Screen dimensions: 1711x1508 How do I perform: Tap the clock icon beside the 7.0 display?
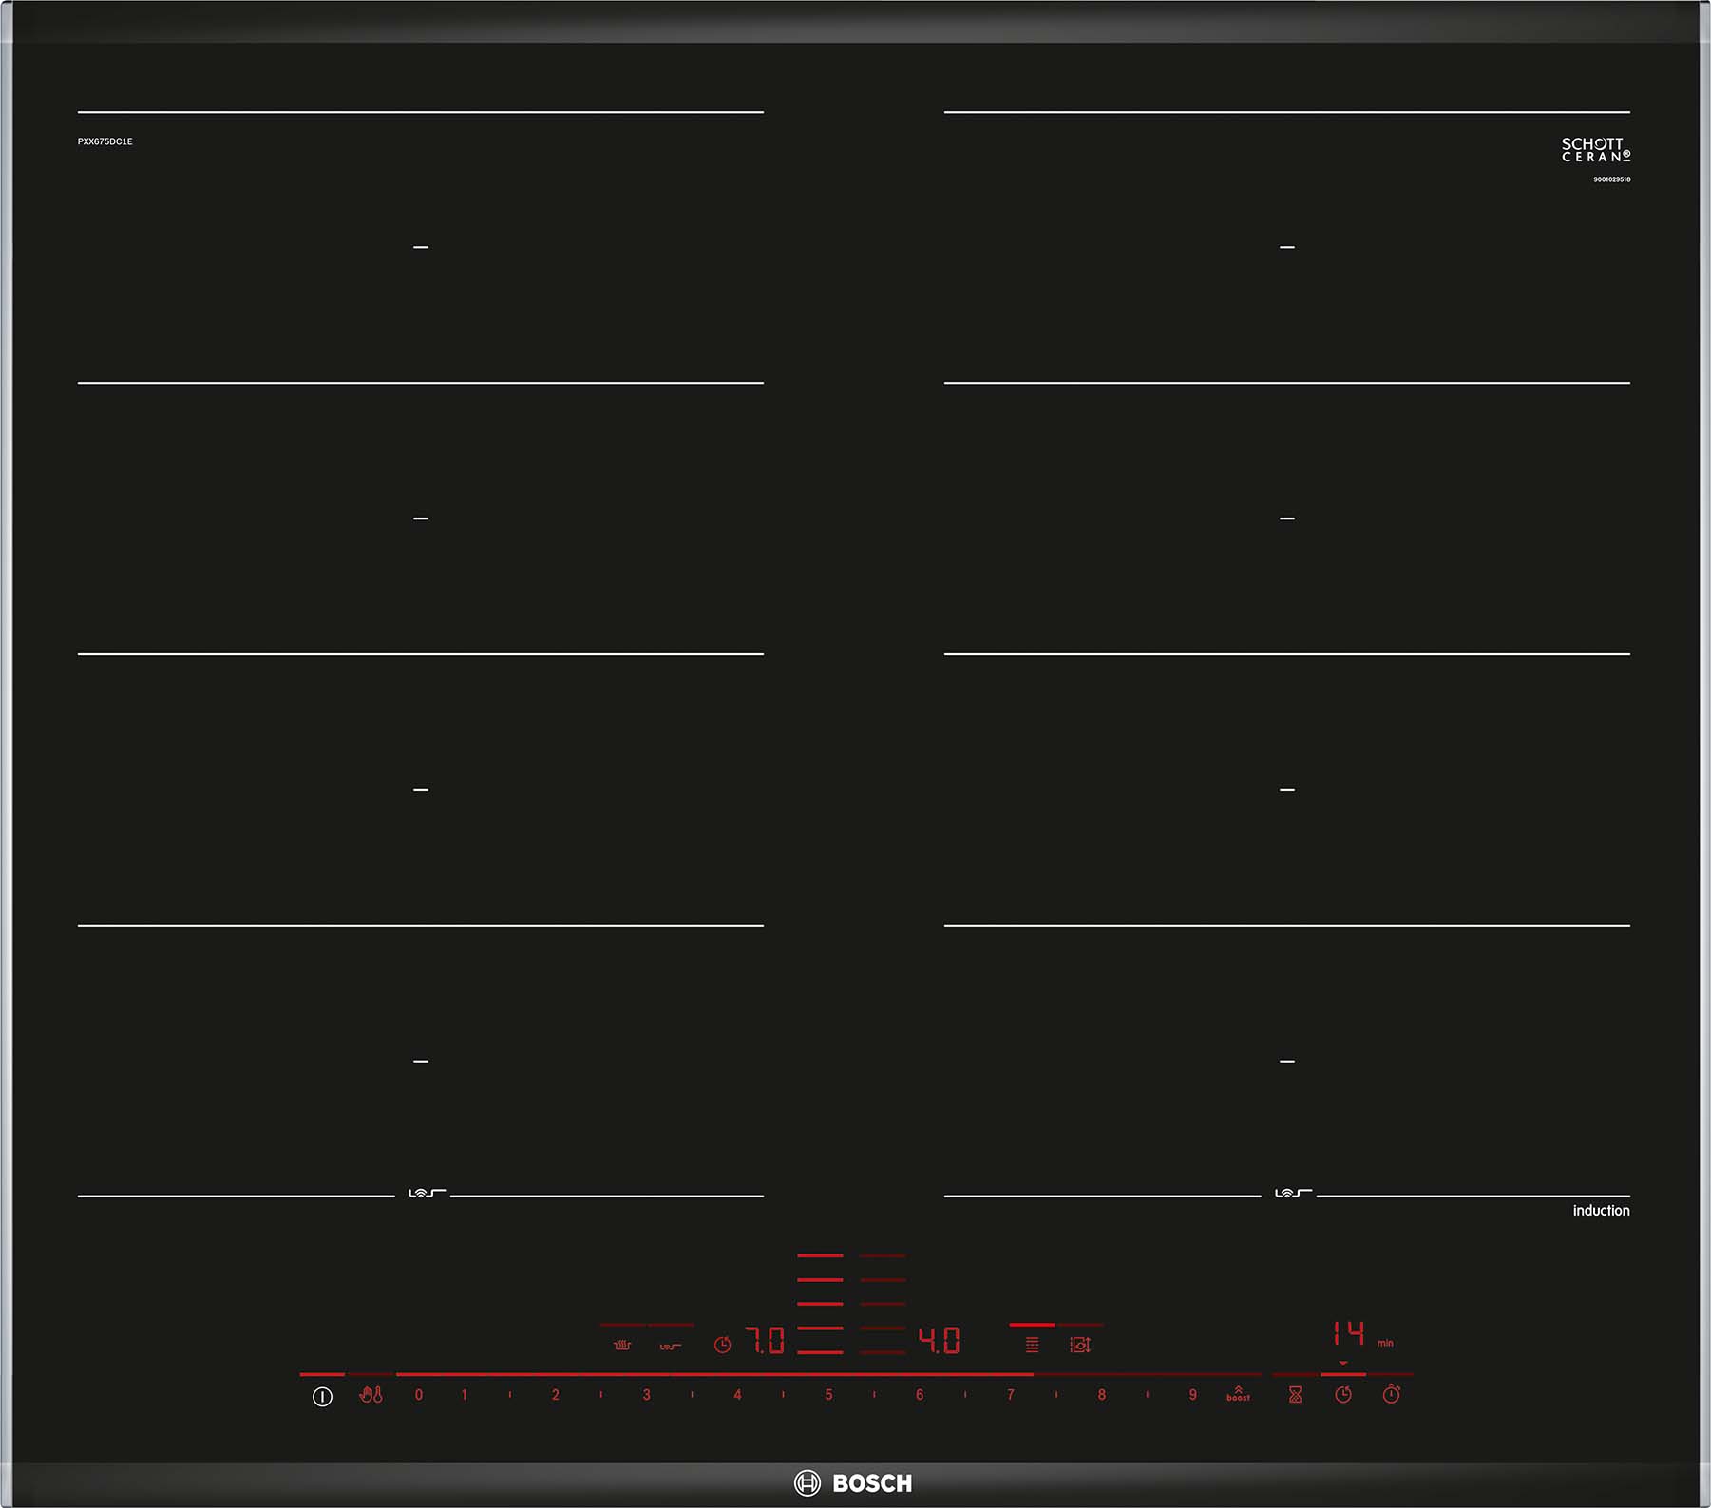pos(723,1345)
